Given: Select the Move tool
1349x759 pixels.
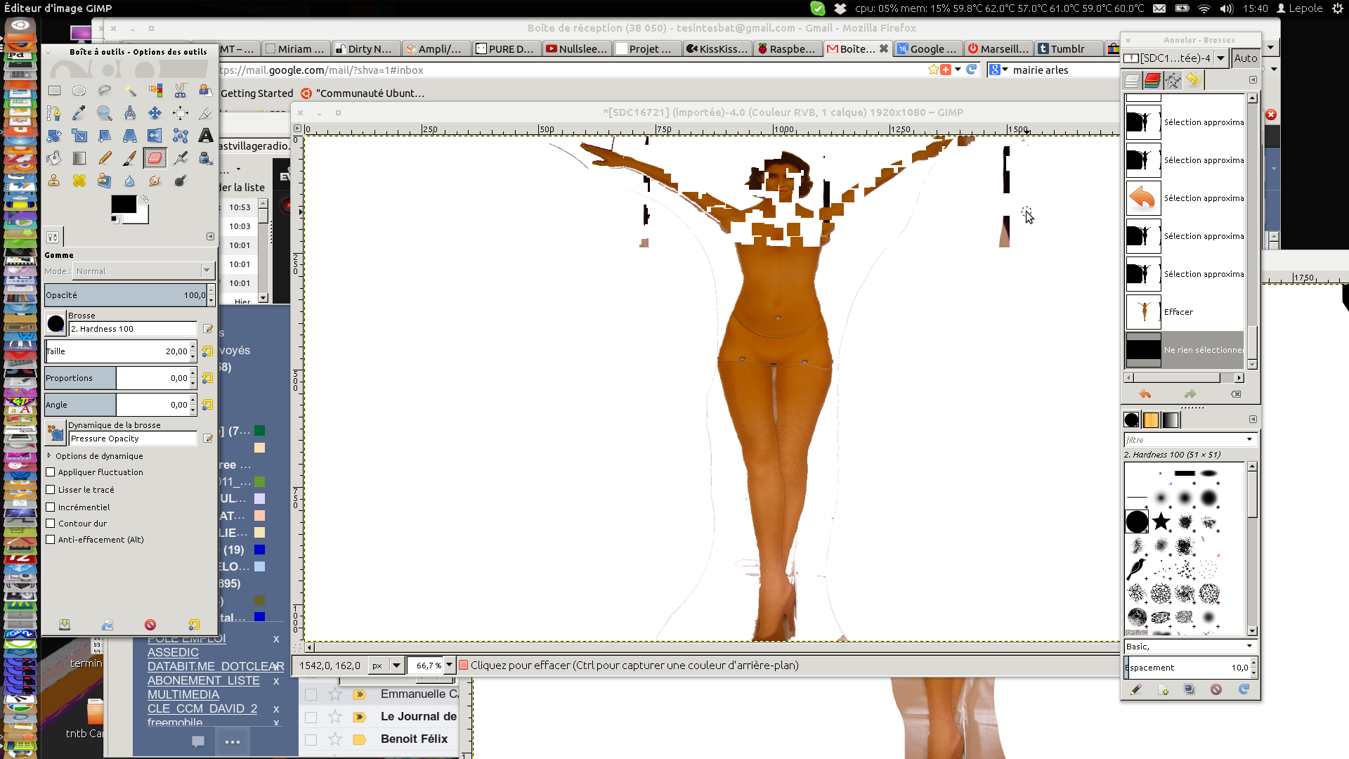Looking at the screenshot, I should point(155,113).
